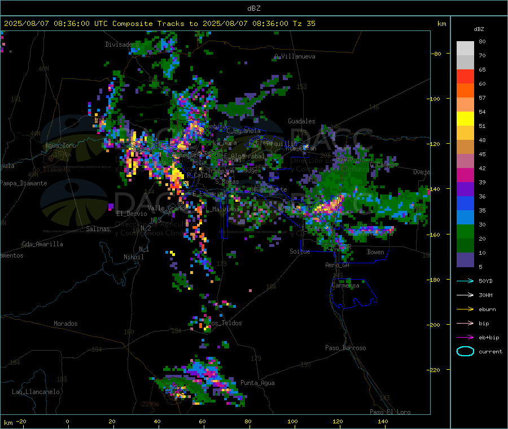Image resolution: width=508 pixels, height=429 pixels.
Task: Click the 'Tz 35' value in the header
Action: 304,24
